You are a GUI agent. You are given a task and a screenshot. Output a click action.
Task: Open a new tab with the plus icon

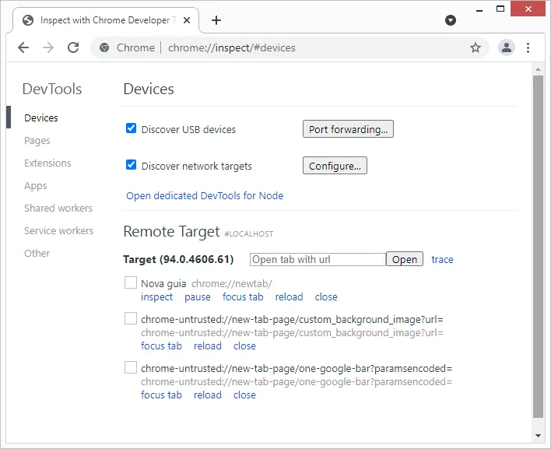[216, 20]
